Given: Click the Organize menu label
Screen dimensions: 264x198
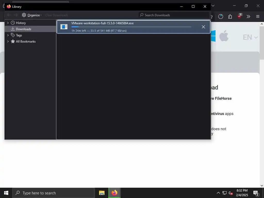Looking at the screenshot, I should [x=34, y=15].
